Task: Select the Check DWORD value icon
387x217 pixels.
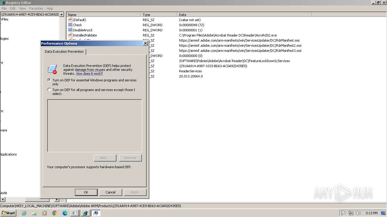Action: pyautogui.click(x=70, y=25)
